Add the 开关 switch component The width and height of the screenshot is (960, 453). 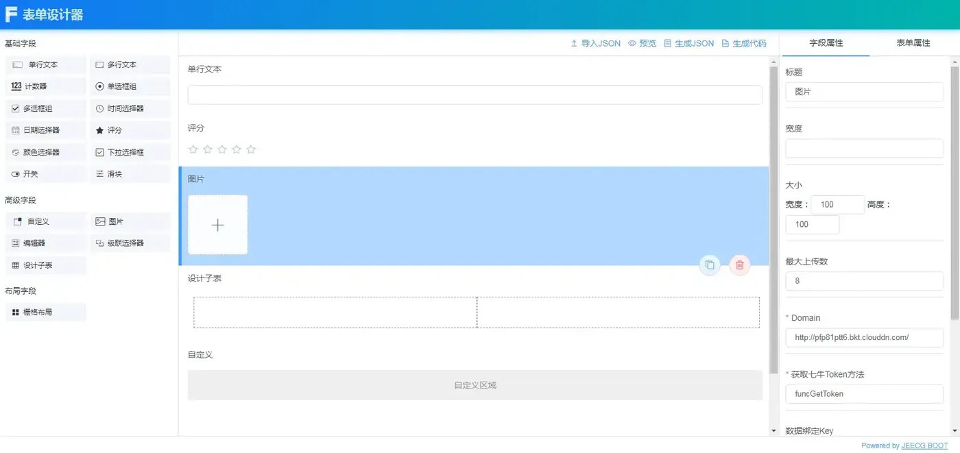coord(46,174)
